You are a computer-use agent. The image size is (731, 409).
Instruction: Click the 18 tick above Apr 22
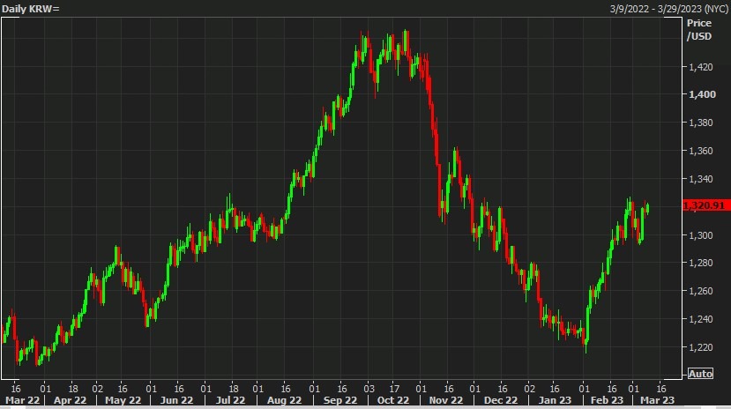(73, 389)
